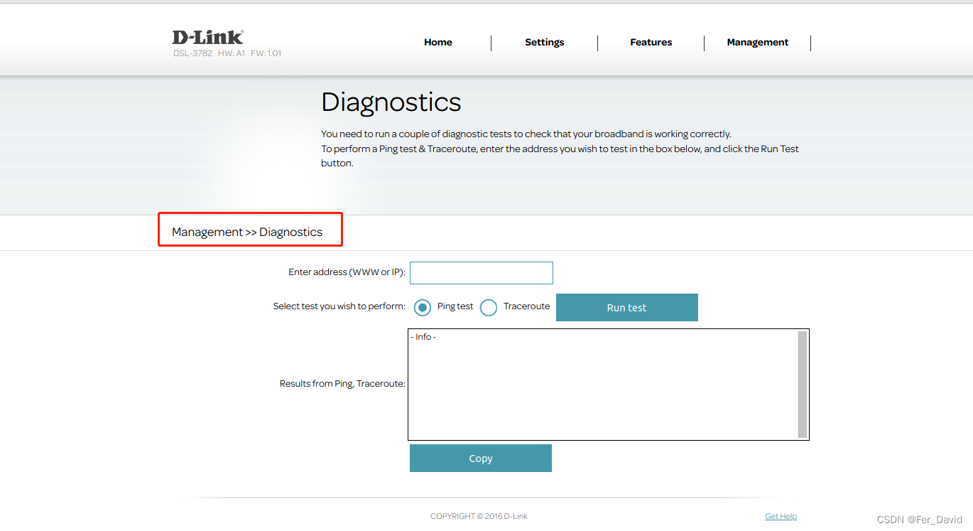This screenshot has height=531, width=973.
Task: Click the results box scrollbar
Action: [803, 385]
